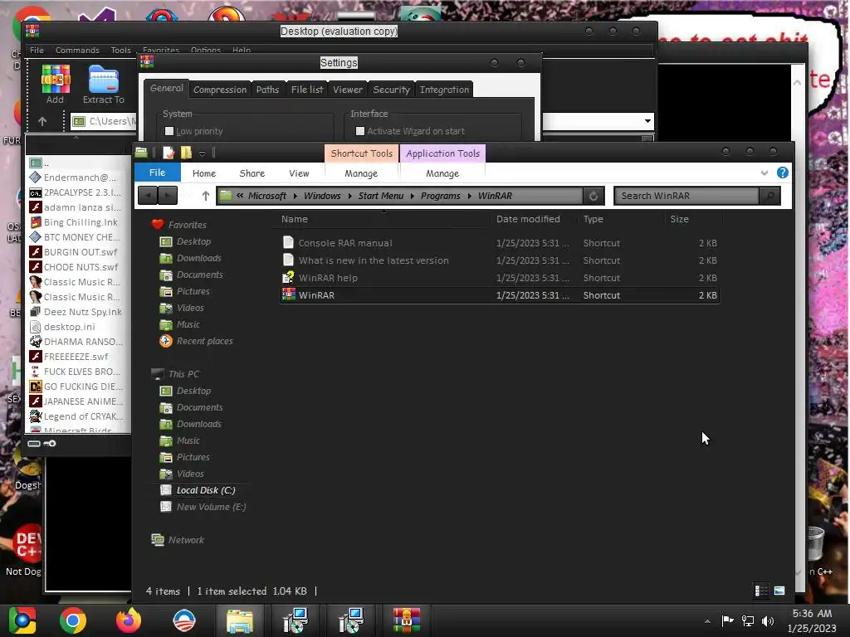Open the Explorer View ribbon tab
The width and height of the screenshot is (850, 637).
(x=299, y=173)
